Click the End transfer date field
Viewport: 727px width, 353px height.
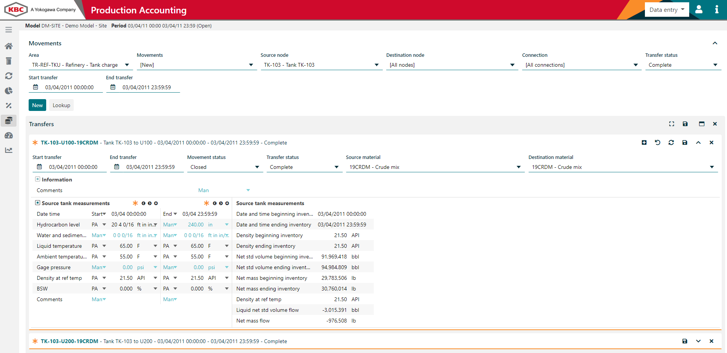tap(147, 87)
